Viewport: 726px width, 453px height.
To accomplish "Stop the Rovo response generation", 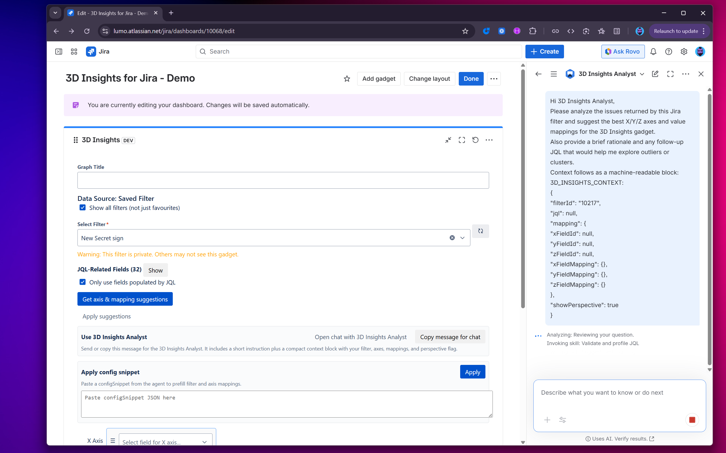I will 692,420.
